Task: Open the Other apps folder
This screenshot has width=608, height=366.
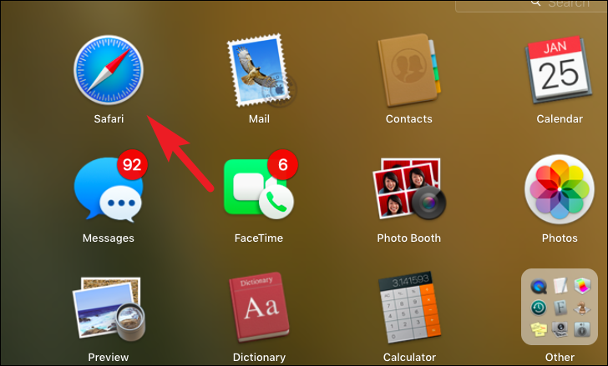Action: click(560, 307)
